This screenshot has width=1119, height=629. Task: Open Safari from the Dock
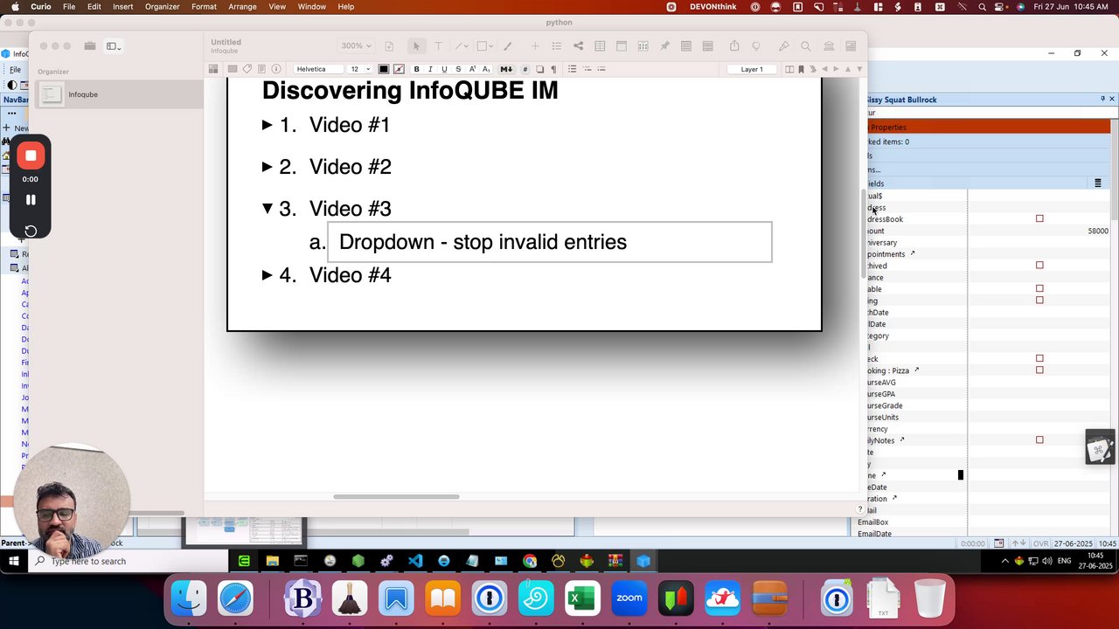click(235, 598)
